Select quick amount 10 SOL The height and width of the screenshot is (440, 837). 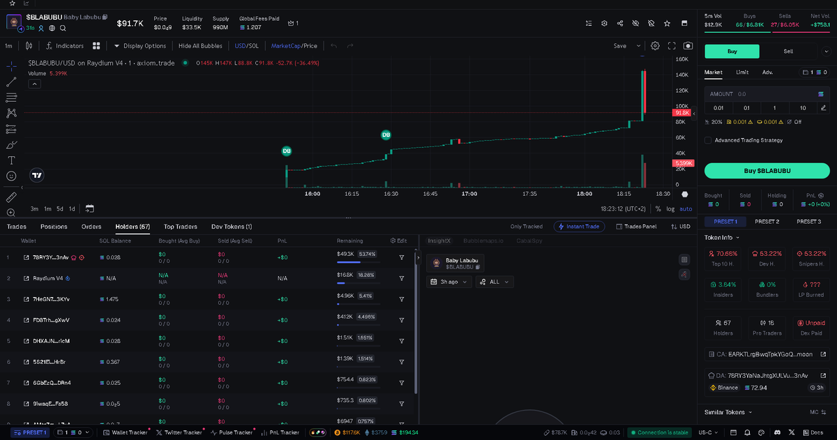point(803,108)
